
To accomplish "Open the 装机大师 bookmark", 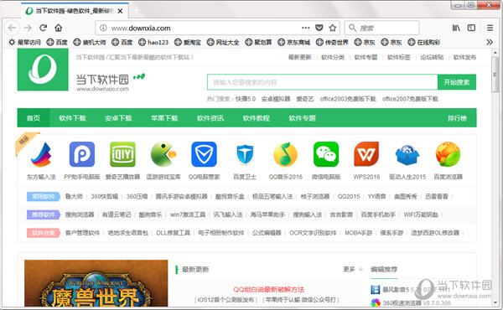I will click(x=90, y=42).
